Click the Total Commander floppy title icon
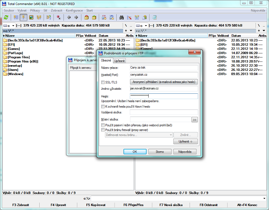Image resolution: width=269 pixels, height=210 pixels. 4,4
